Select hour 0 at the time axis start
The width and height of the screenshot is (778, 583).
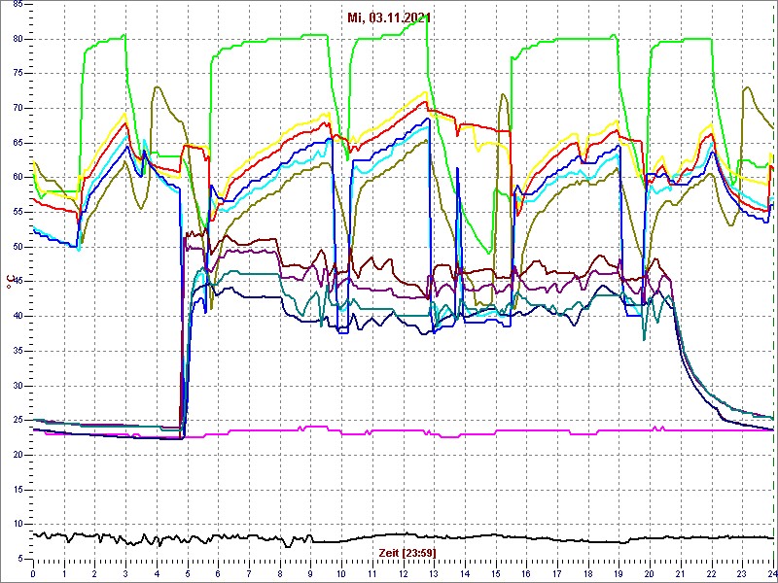point(34,574)
